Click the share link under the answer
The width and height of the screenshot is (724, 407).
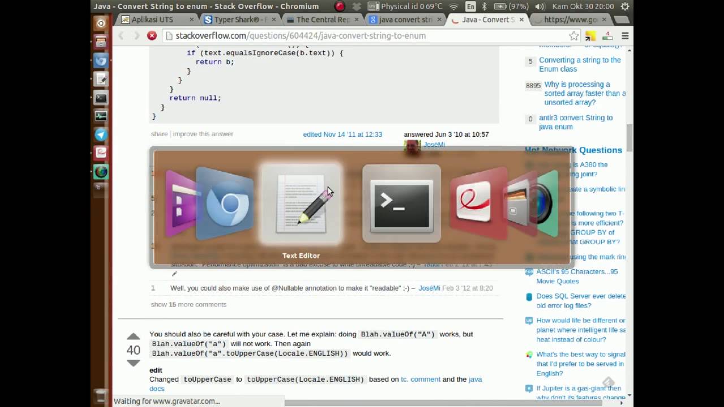(159, 134)
